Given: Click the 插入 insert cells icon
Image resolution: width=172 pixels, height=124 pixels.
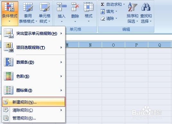Looking at the screenshot, I should point(62,7).
